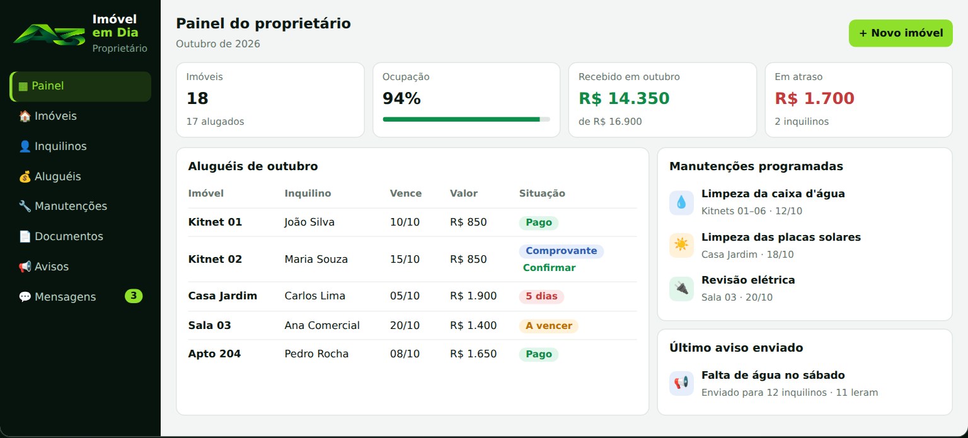Screen dimensions: 968x438
Task: Open Manutenções in the sidebar
Action: click(80, 206)
